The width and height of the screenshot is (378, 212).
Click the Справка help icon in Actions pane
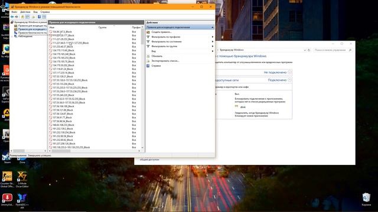click(x=148, y=65)
